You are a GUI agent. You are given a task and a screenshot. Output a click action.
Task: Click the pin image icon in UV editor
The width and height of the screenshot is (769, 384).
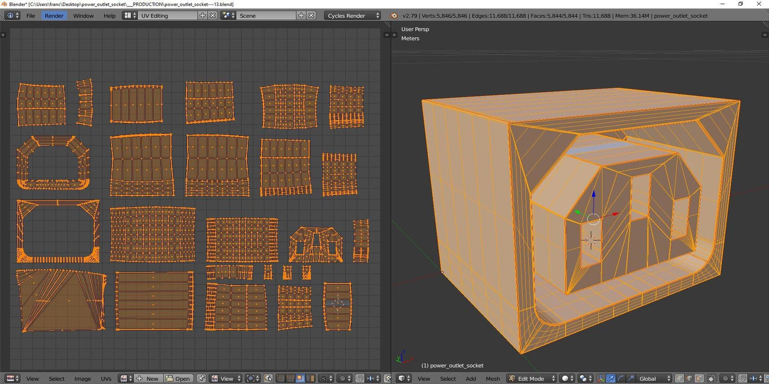(x=201, y=378)
